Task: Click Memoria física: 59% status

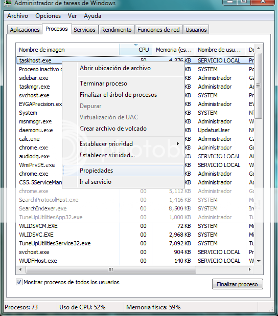Action: pyautogui.click(x=153, y=307)
